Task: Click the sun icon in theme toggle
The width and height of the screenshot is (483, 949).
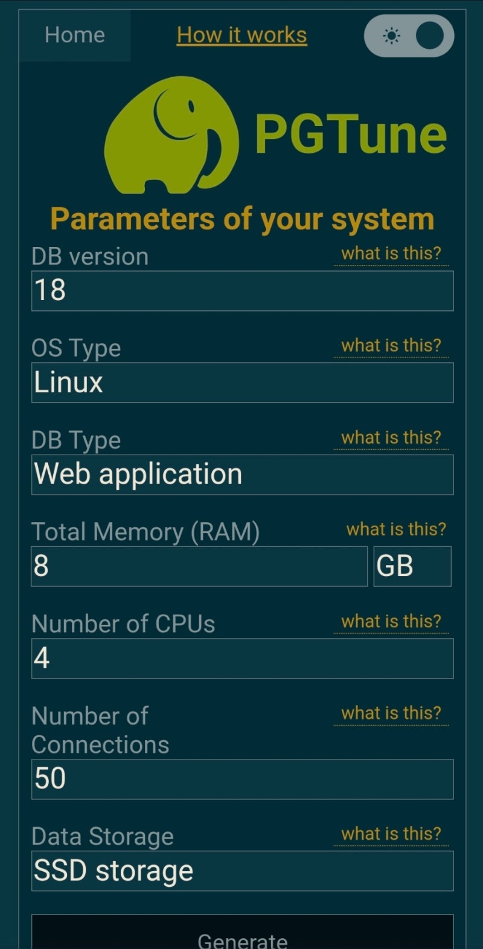Action: tap(392, 36)
